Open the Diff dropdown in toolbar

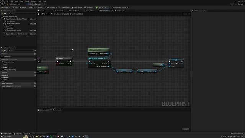32,8
